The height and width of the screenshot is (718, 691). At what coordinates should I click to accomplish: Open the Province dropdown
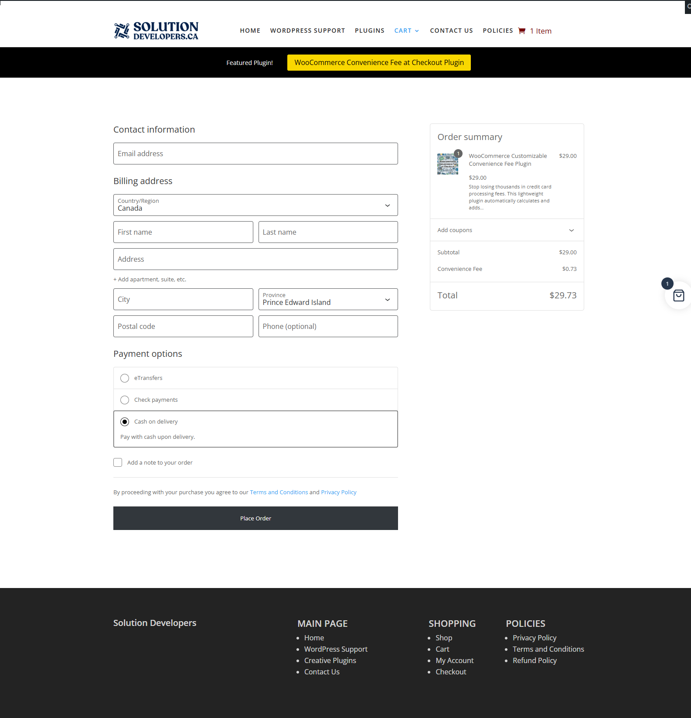328,299
